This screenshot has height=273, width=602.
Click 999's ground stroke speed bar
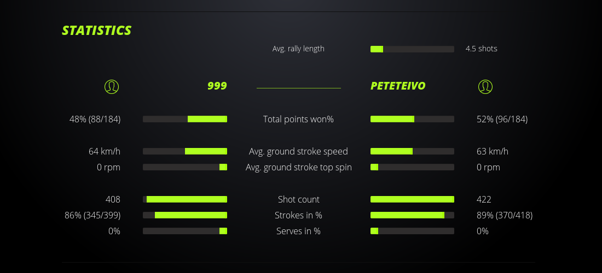pyautogui.click(x=185, y=151)
